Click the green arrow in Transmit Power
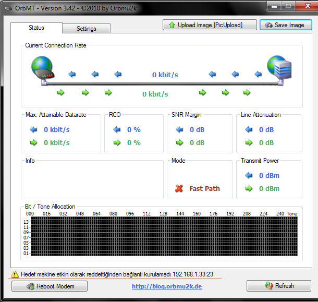 point(249,188)
